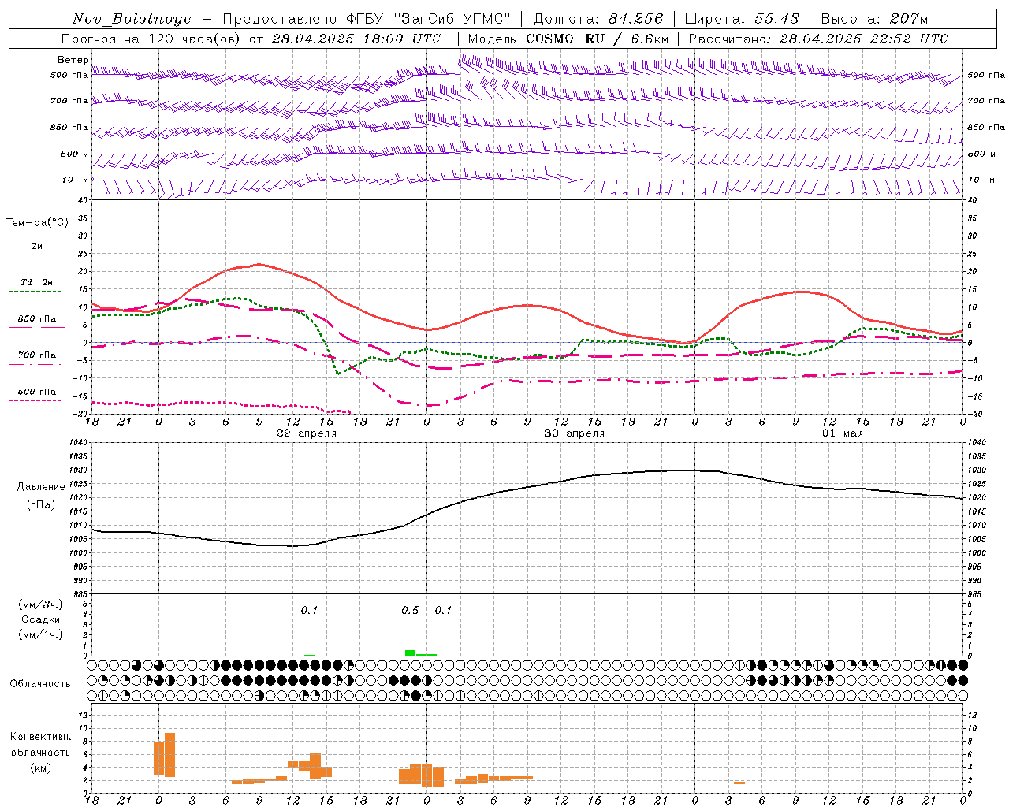
Task: Click the small orange bar near 3h on 01 мая
Action: [x=739, y=783]
